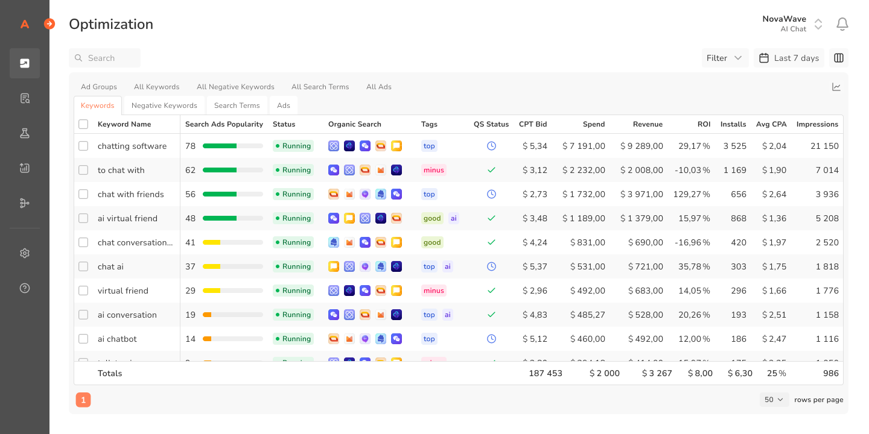869x434 pixels.
Task: Switch to the Negative Keywords tab
Action: 164,105
